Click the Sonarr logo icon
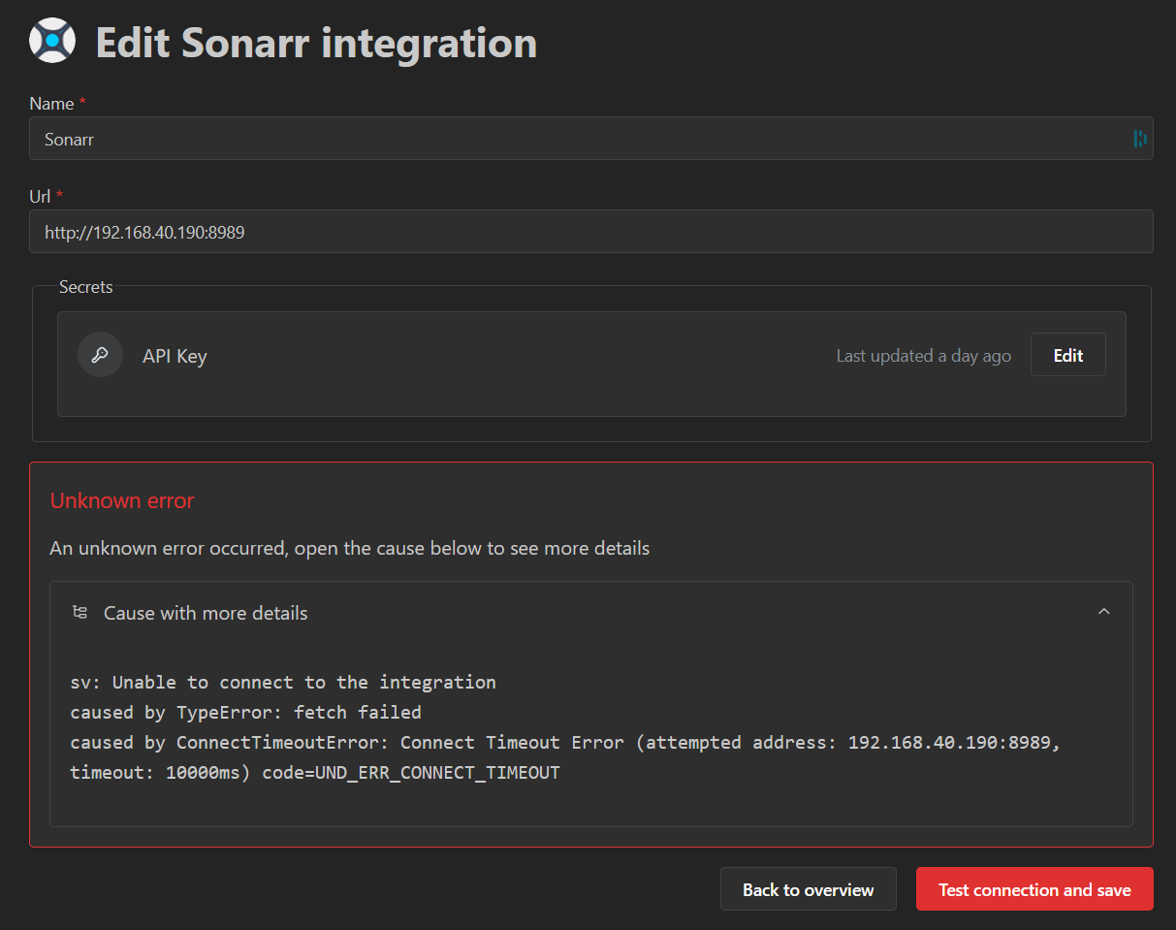Viewport: 1176px width, 930px height. (52, 41)
